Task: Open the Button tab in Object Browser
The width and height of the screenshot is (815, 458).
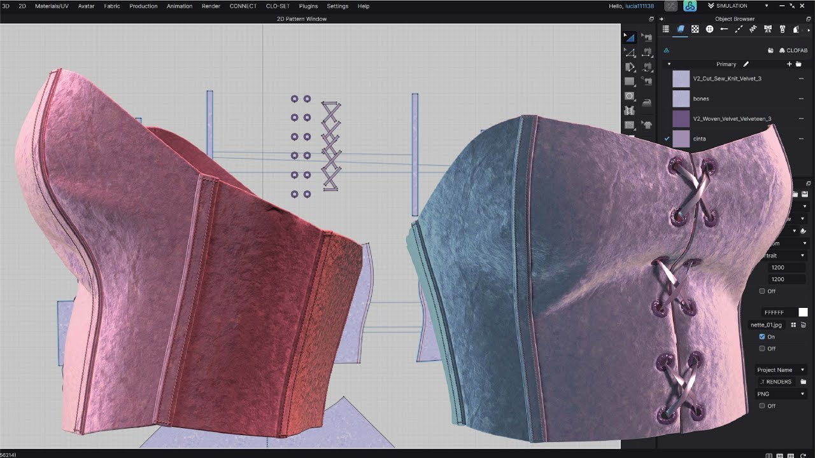Action: pos(709,29)
